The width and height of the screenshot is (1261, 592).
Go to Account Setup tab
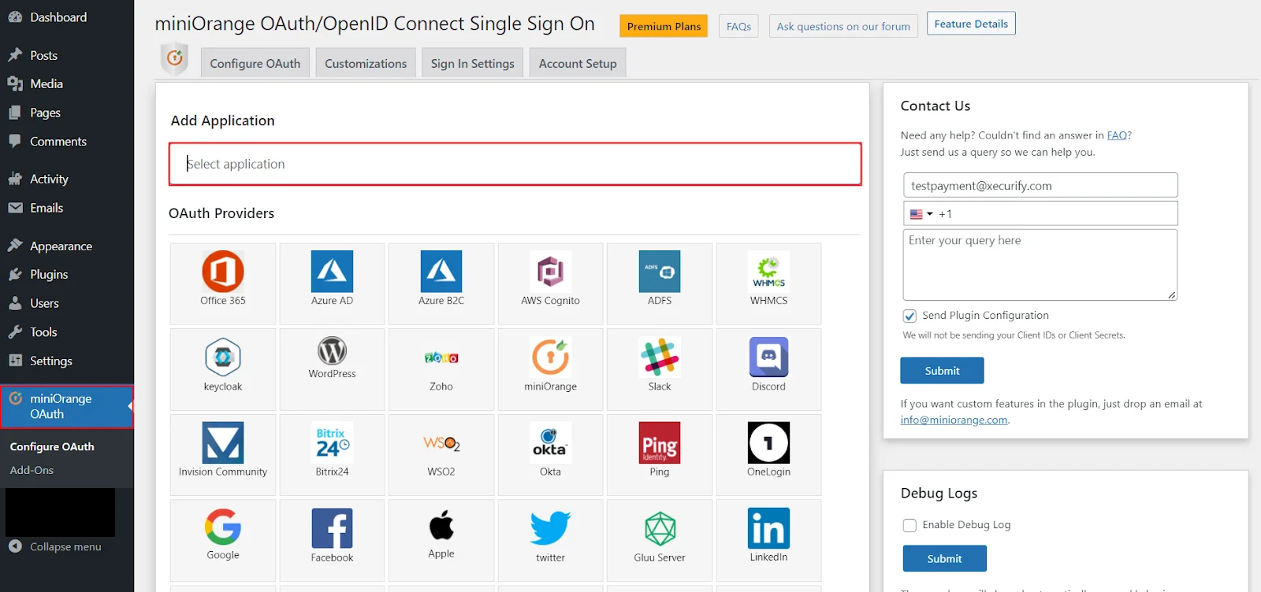point(578,63)
